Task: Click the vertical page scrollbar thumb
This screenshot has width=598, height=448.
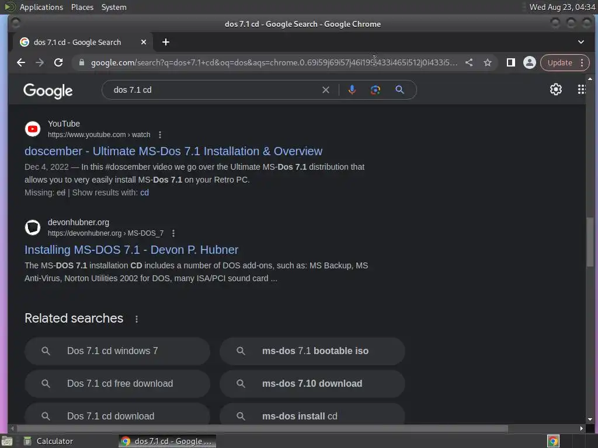Action: tap(590, 242)
